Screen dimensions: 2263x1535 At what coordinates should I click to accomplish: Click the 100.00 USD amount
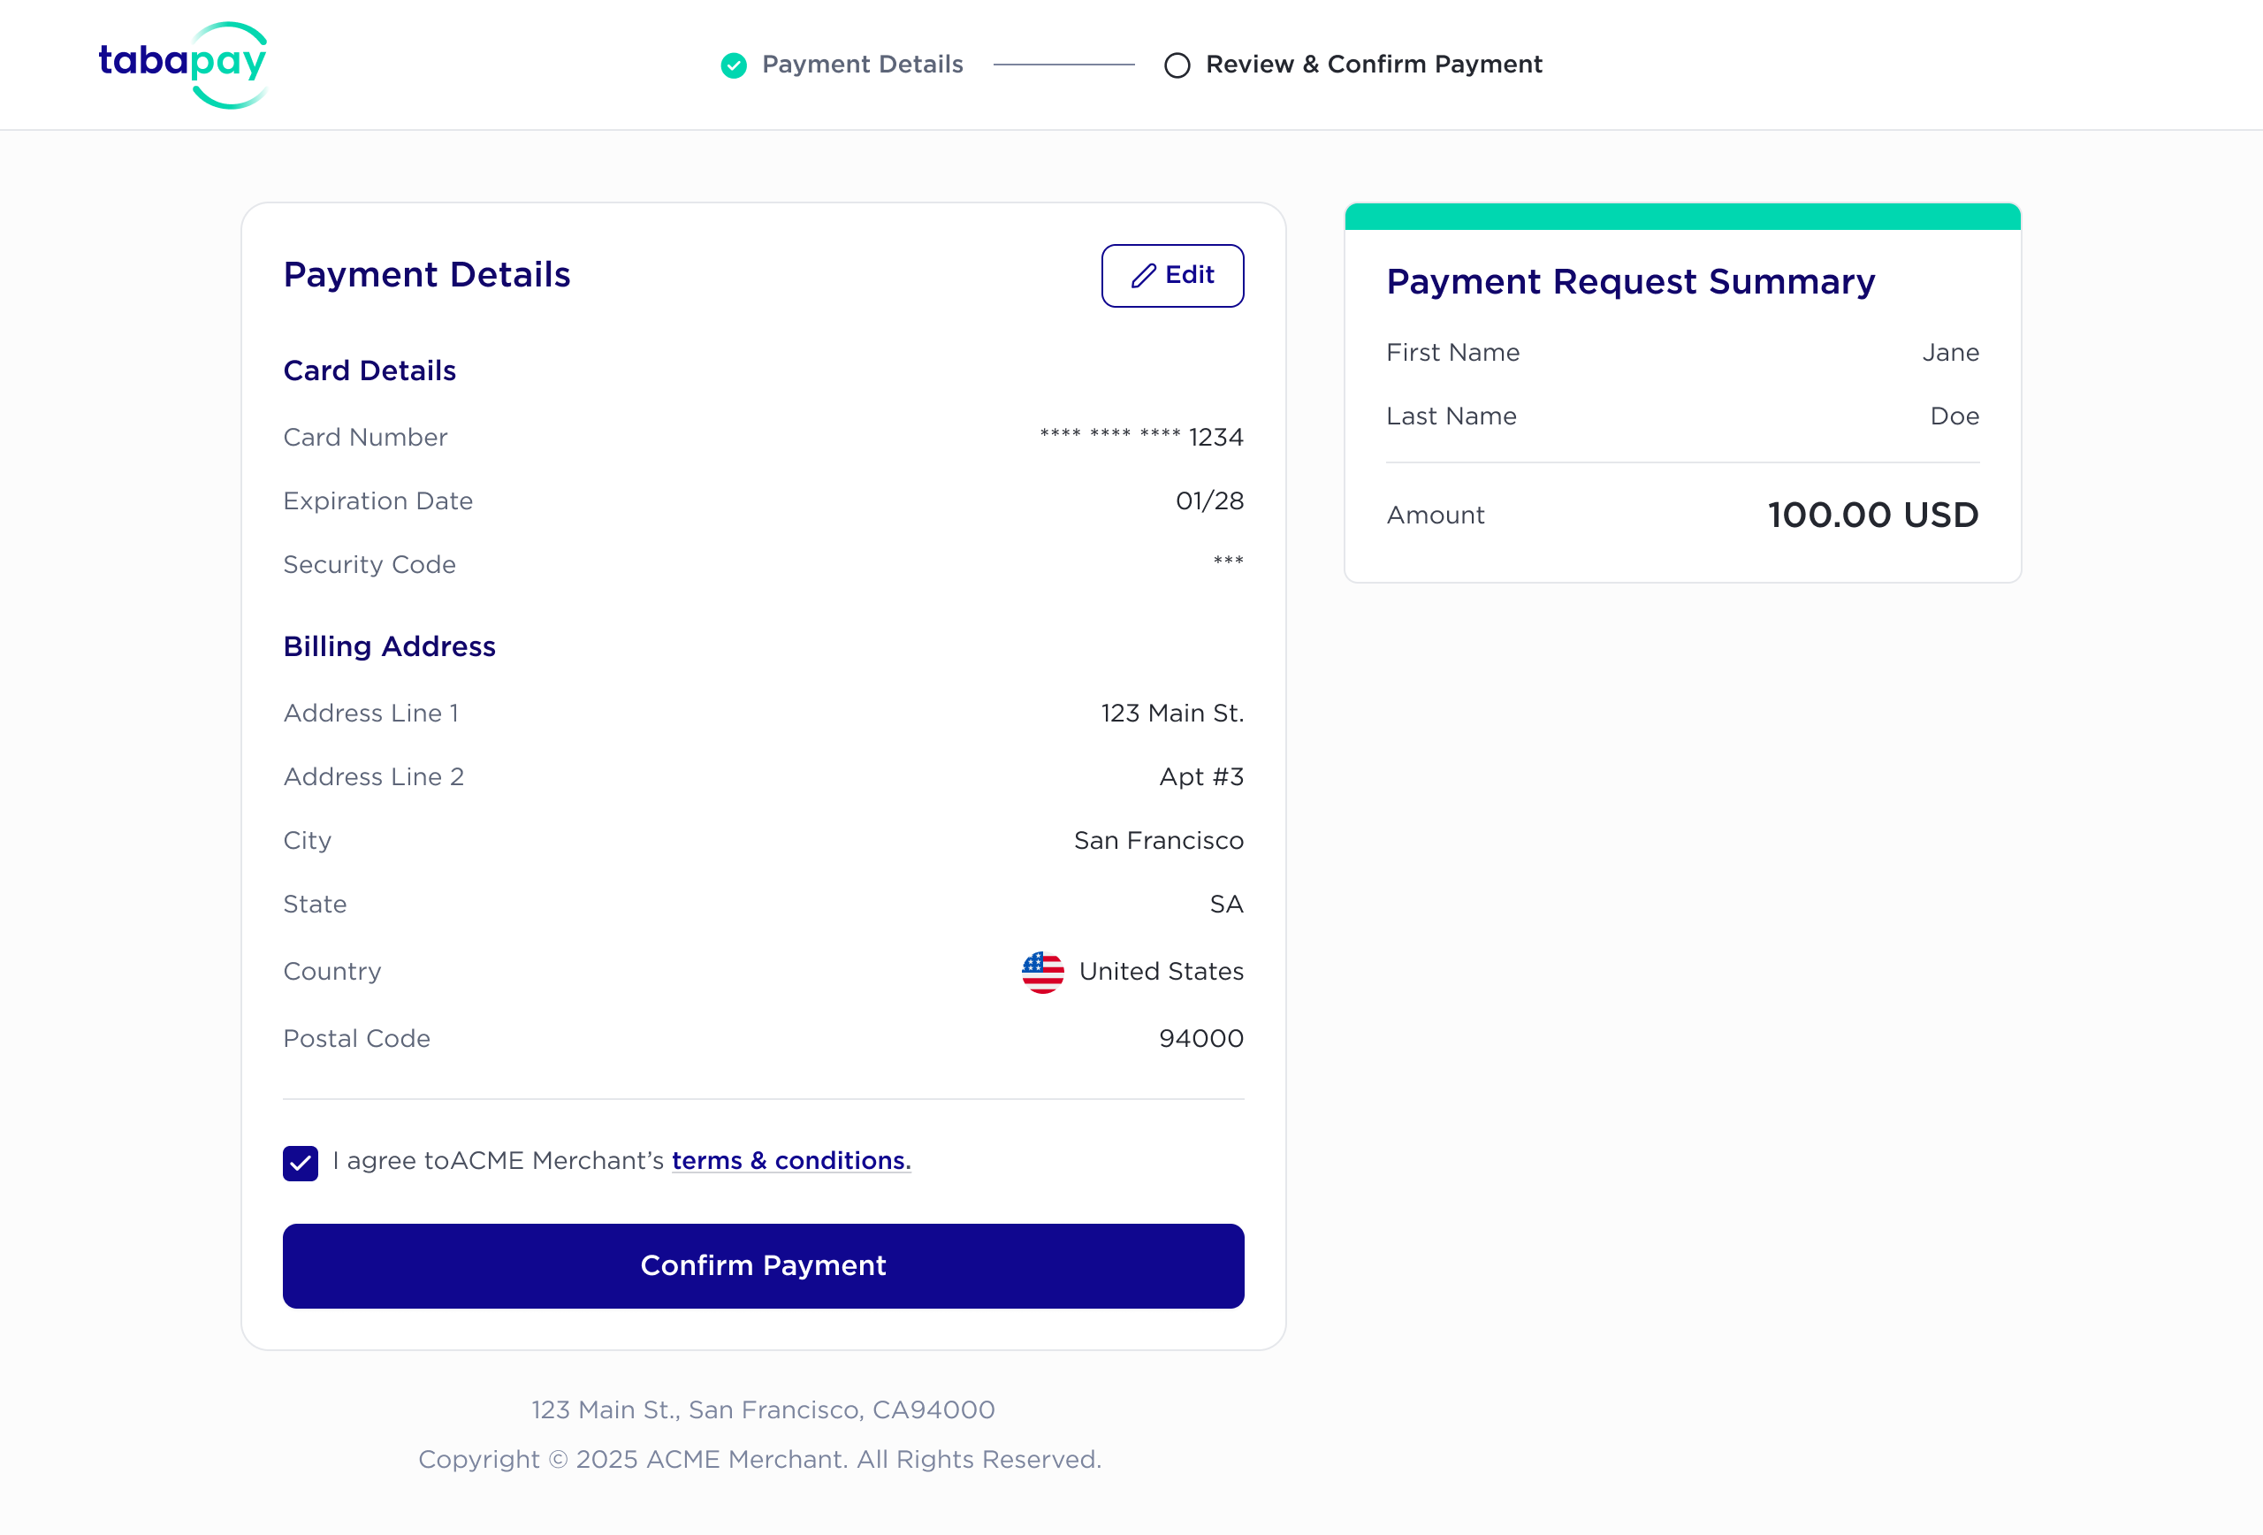1872,515
